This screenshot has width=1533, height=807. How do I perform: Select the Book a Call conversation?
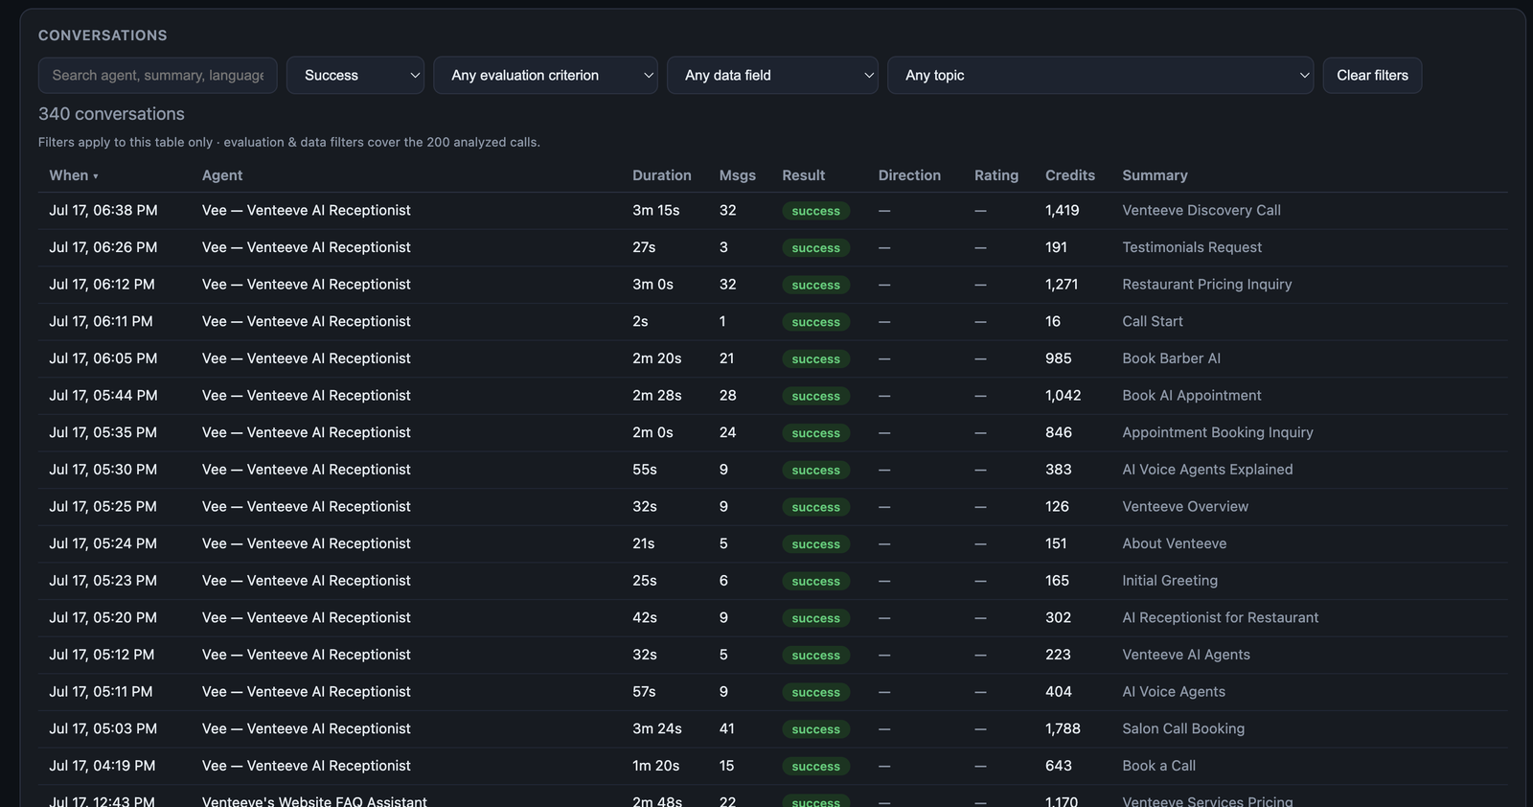(772, 766)
